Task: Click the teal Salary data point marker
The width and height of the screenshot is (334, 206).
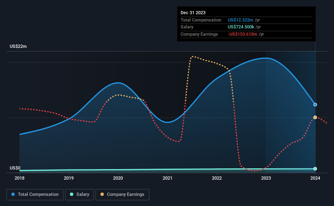Action: (315, 169)
